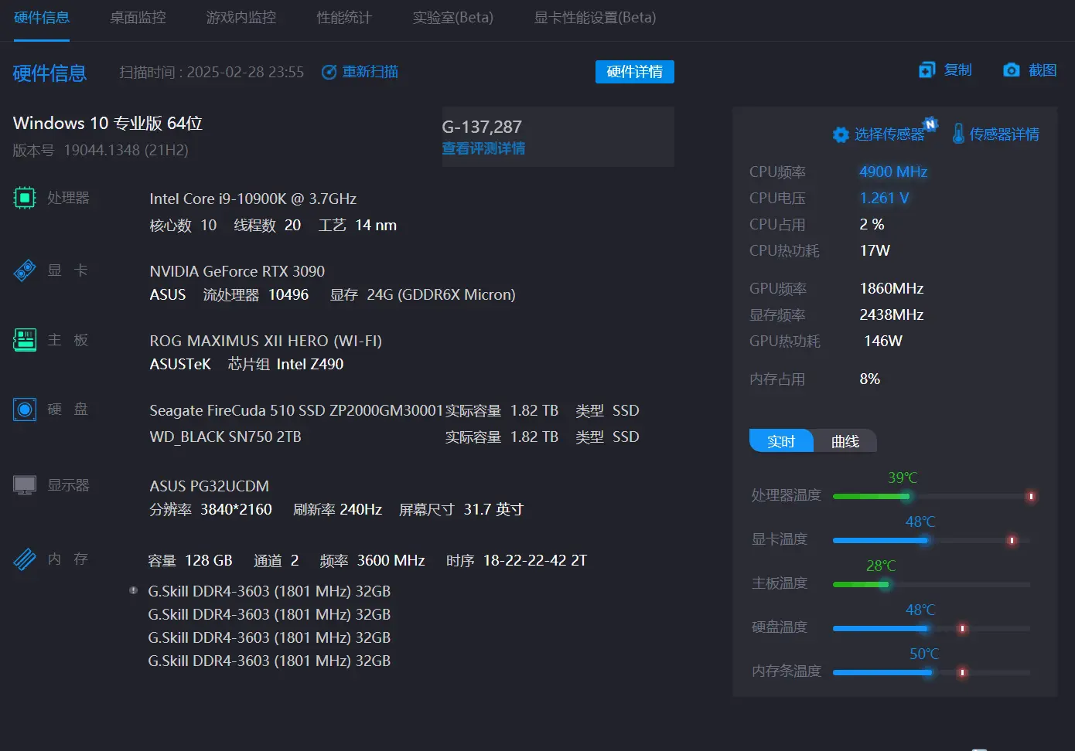The image size is (1075, 751).
Task: Click the 版本号 19044.1348 (21H2) text
Action: 101,150
